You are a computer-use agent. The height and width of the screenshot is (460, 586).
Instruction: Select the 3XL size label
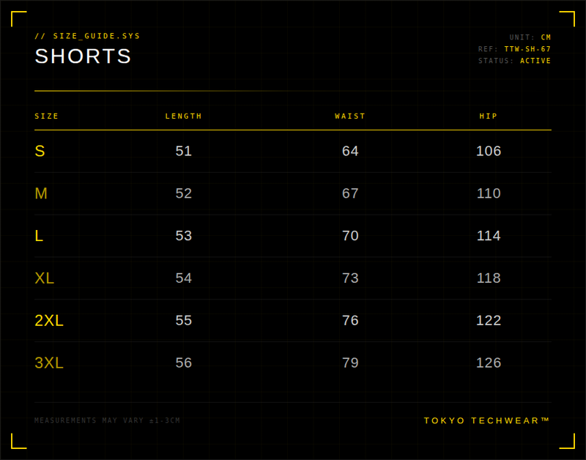49,363
